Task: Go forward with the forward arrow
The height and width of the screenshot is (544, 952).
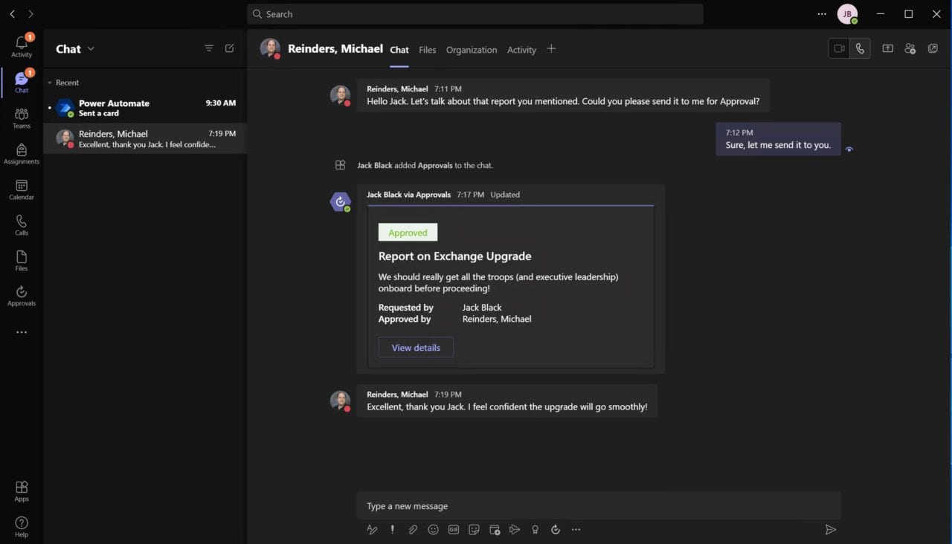Action: click(x=30, y=14)
